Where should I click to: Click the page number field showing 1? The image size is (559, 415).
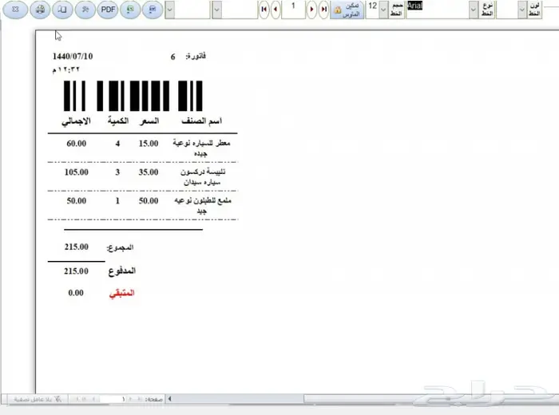(294, 10)
